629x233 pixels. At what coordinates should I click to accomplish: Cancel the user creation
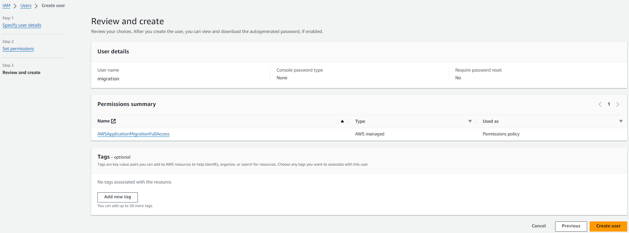pyautogui.click(x=539, y=226)
